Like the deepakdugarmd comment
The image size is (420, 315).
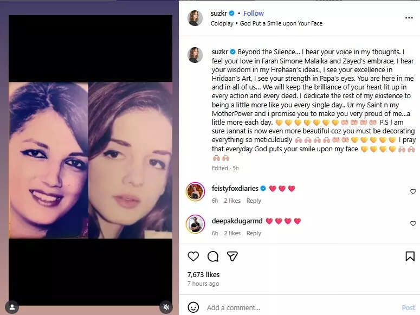(413, 223)
